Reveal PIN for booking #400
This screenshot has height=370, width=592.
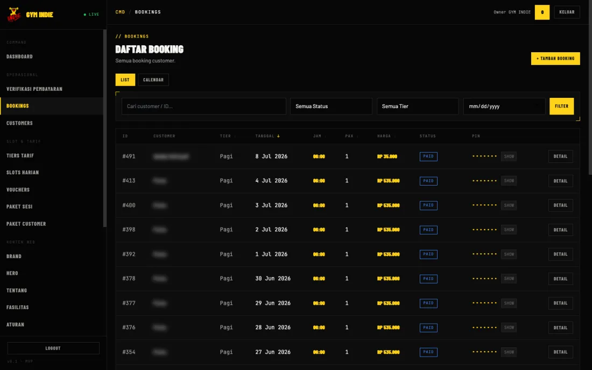(509, 205)
